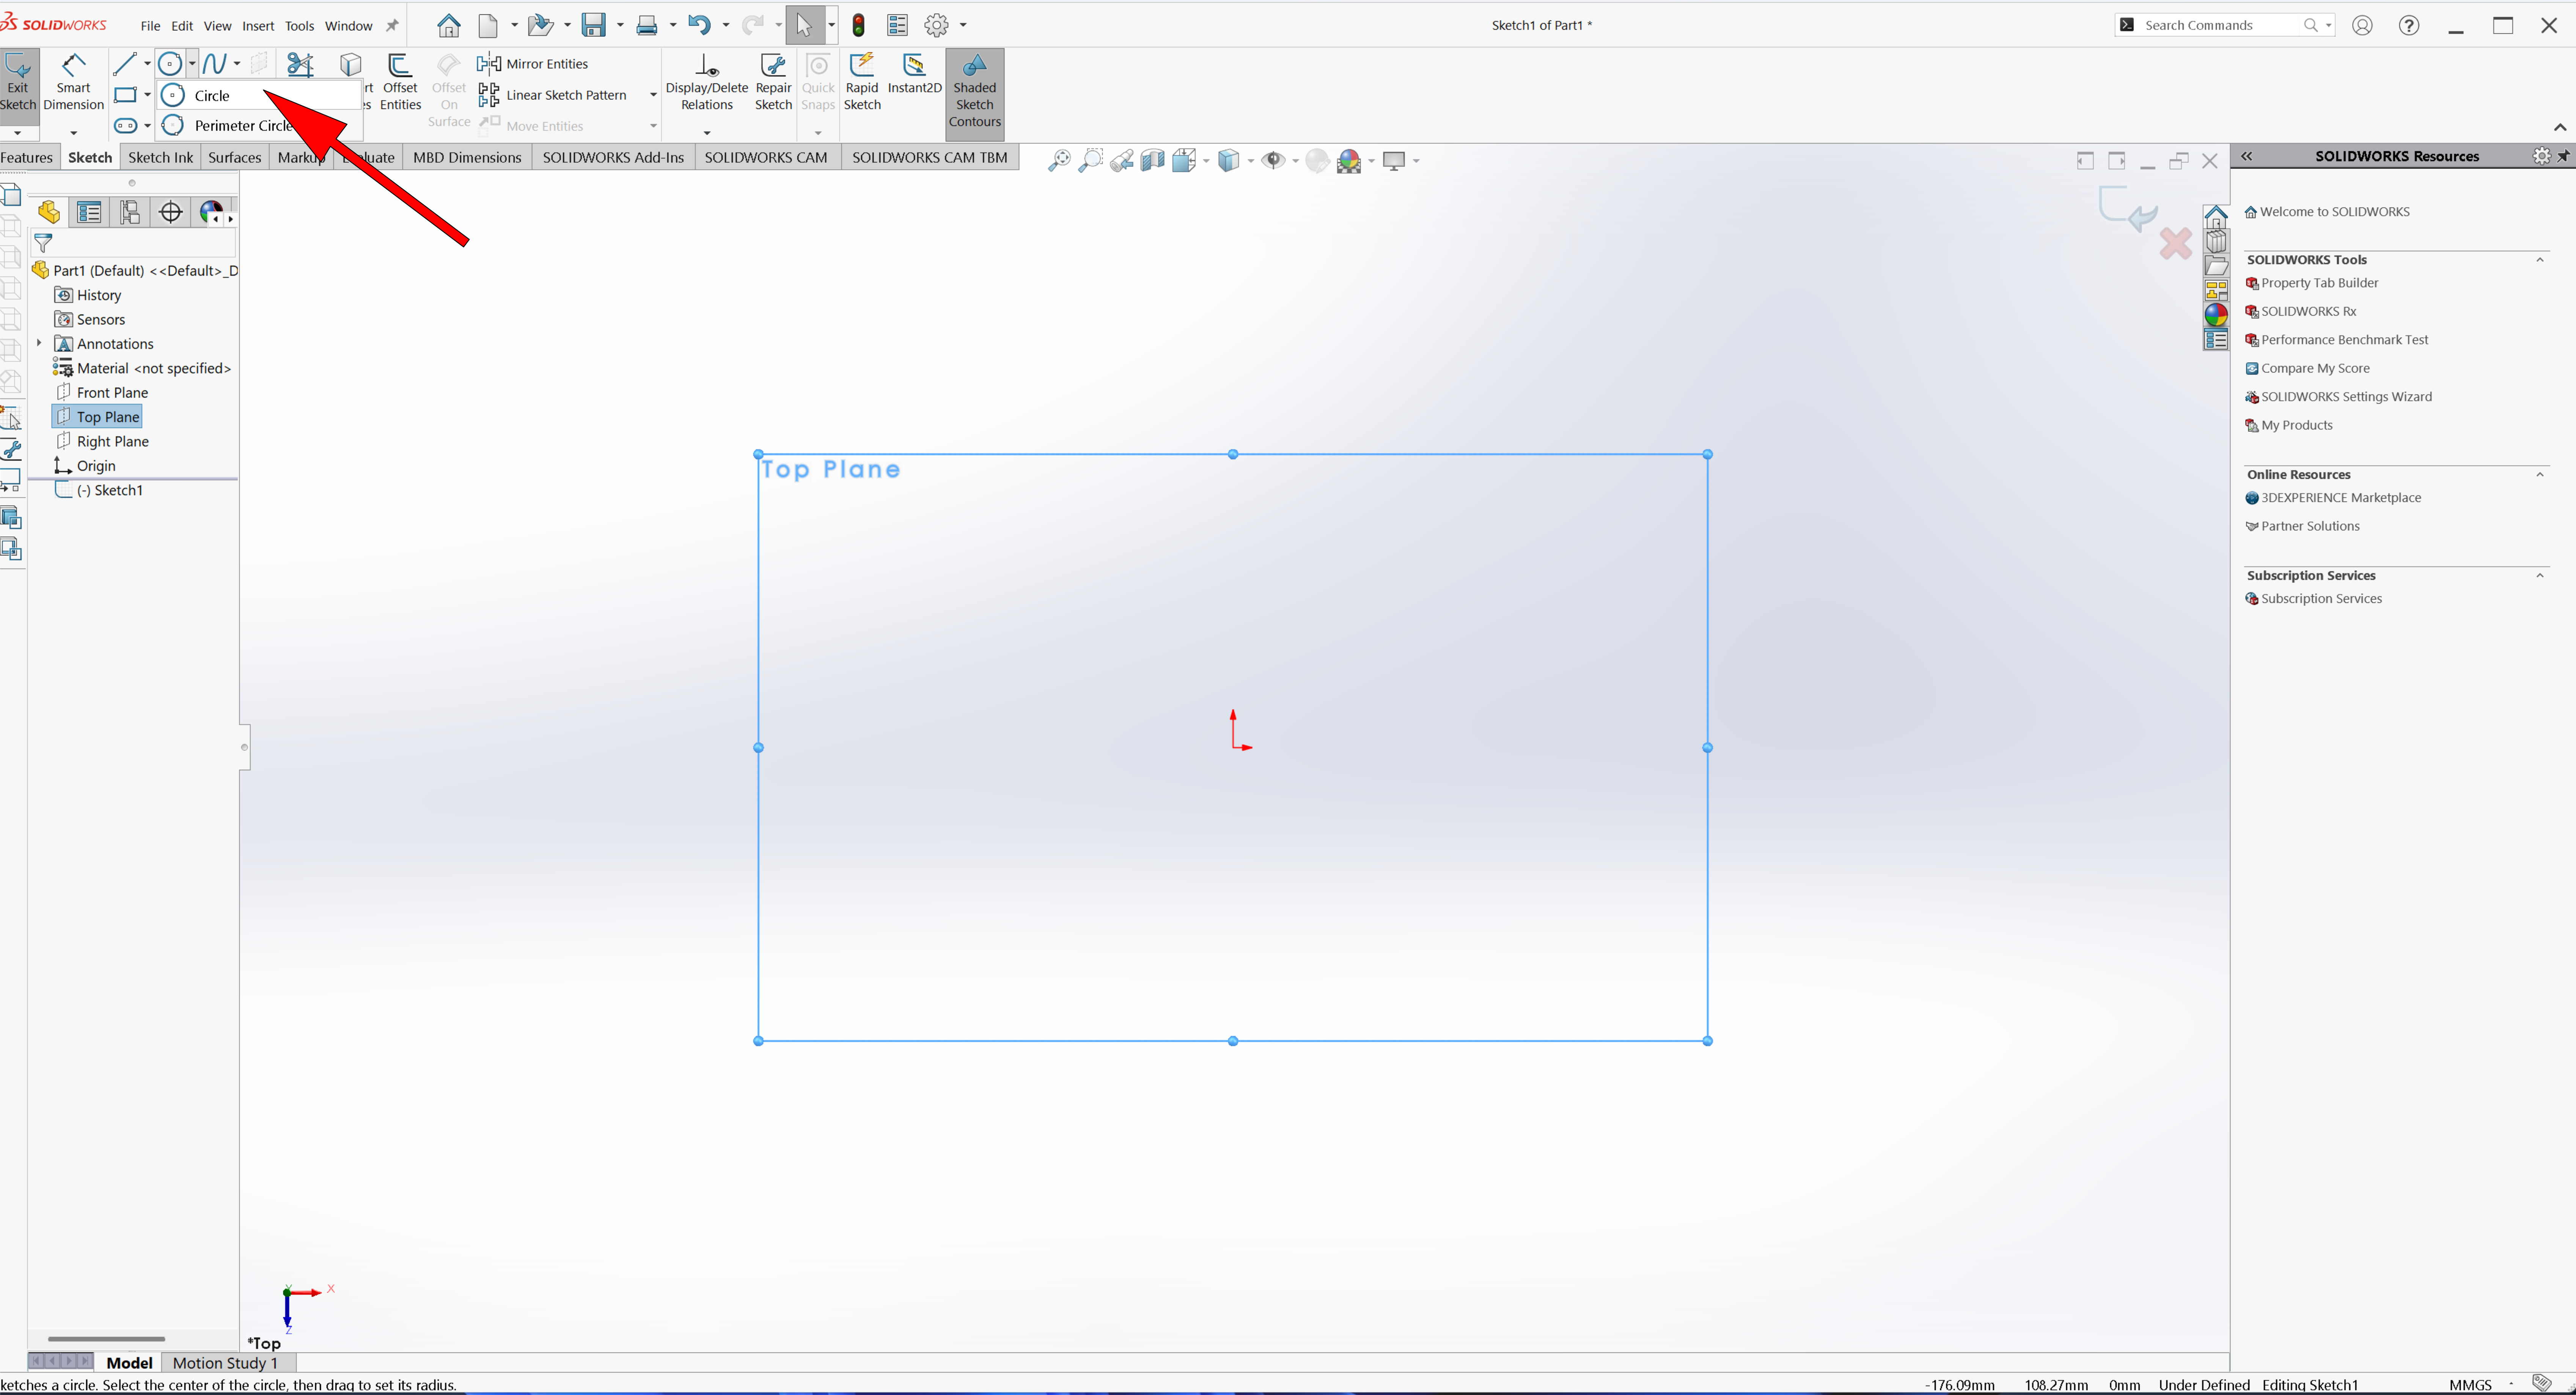Click the Repair Sketch icon
This screenshot has height=1395, width=2576.
tap(773, 80)
